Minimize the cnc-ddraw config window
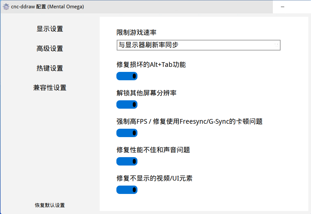The height and width of the screenshot is (214, 311). [283, 7]
